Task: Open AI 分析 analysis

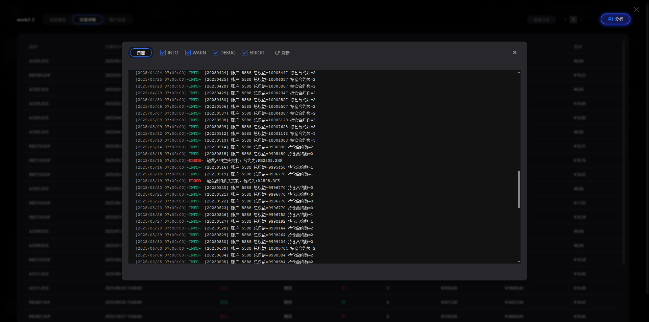Action: click(x=615, y=19)
